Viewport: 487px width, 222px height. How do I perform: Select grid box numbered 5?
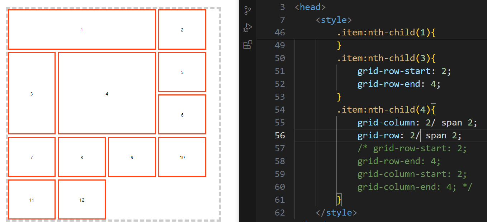(x=182, y=72)
